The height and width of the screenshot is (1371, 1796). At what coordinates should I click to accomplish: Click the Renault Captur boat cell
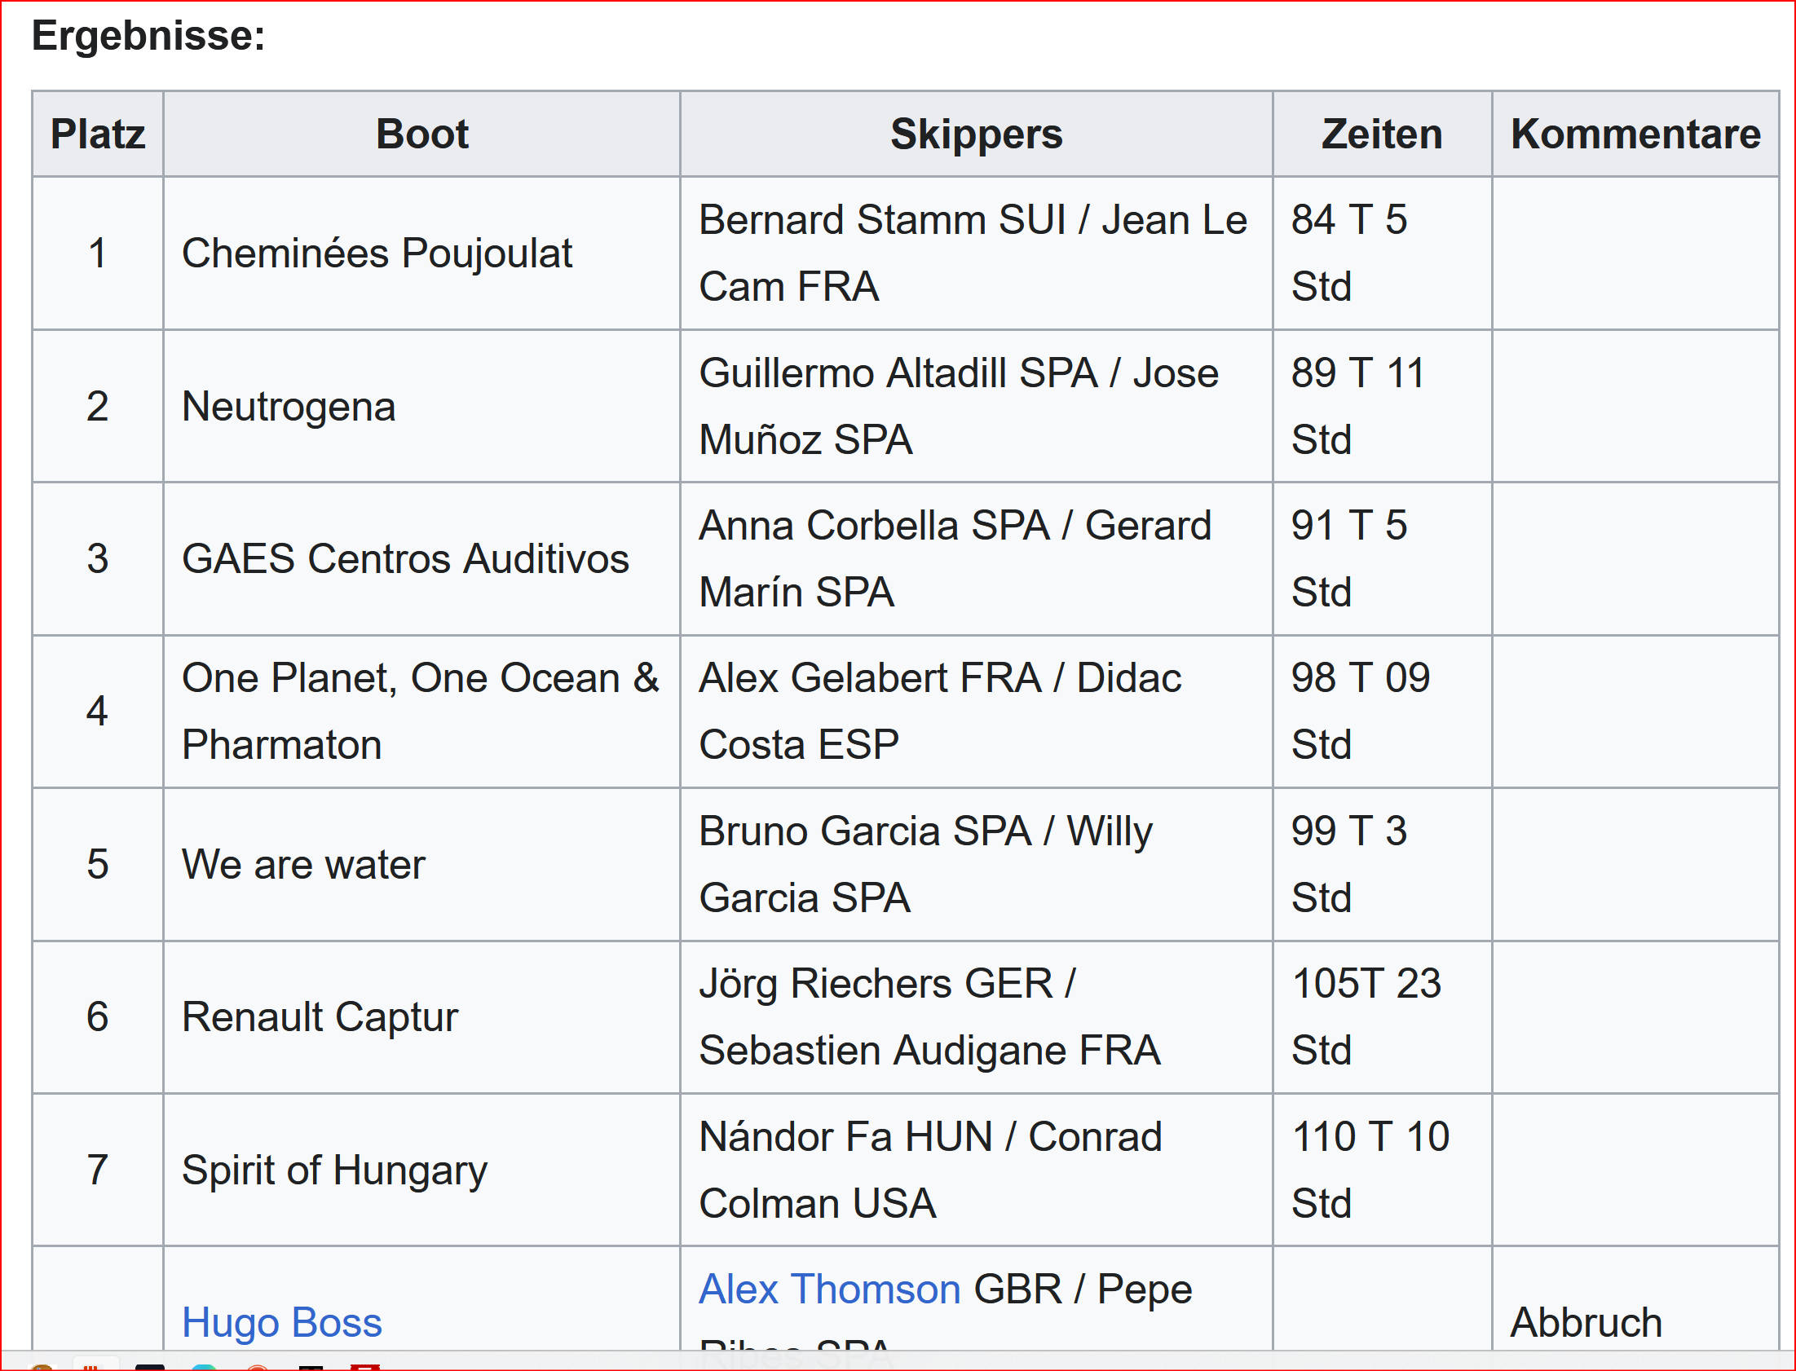pos(320,1016)
